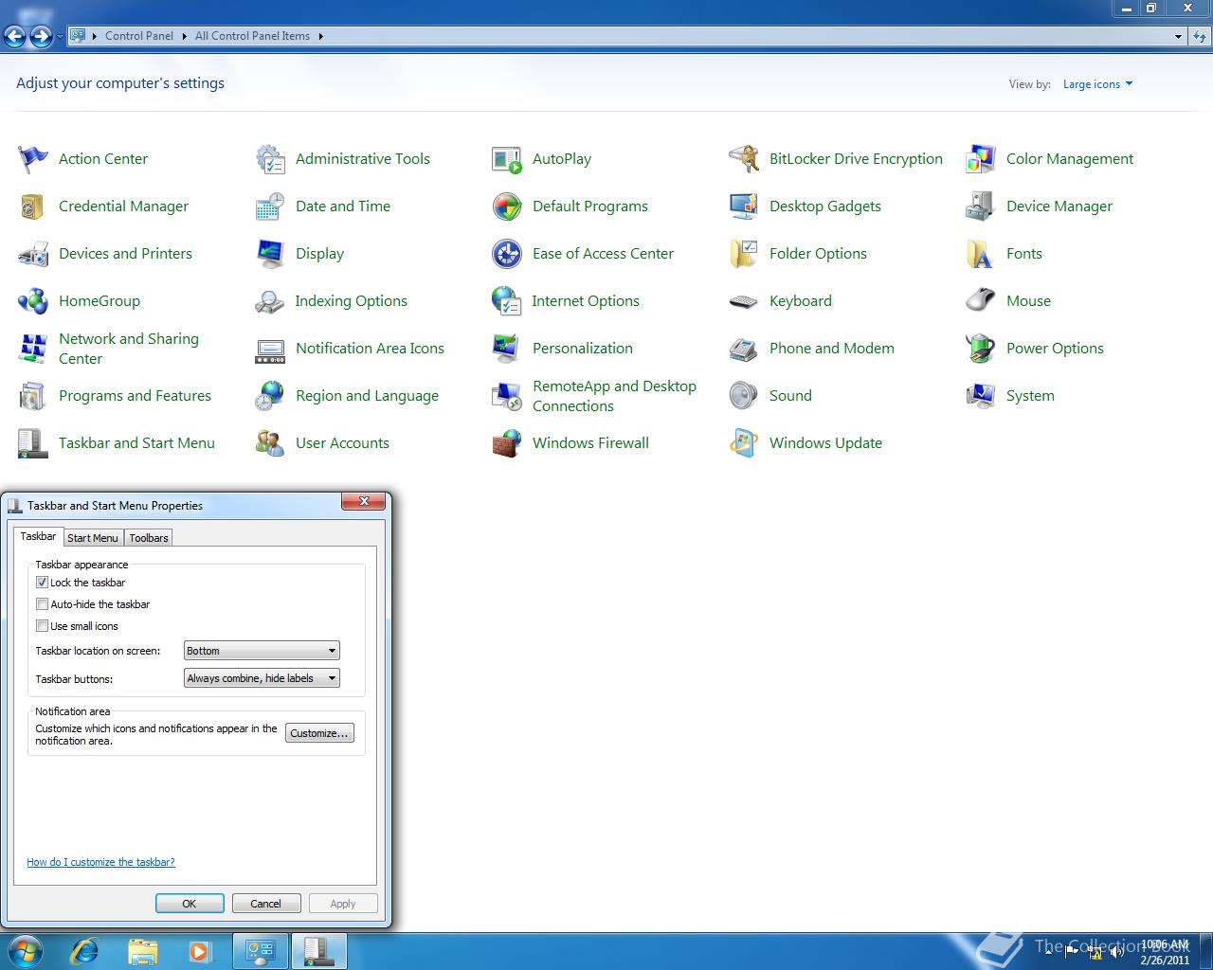This screenshot has width=1213, height=970.
Task: Open the AutoPlay icon
Action: 507,159
